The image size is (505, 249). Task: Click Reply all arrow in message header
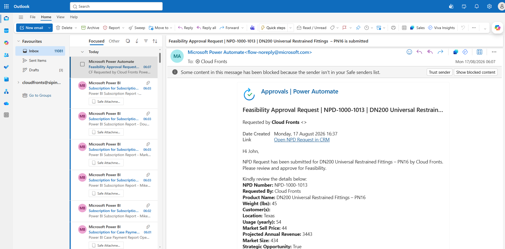pos(430,52)
